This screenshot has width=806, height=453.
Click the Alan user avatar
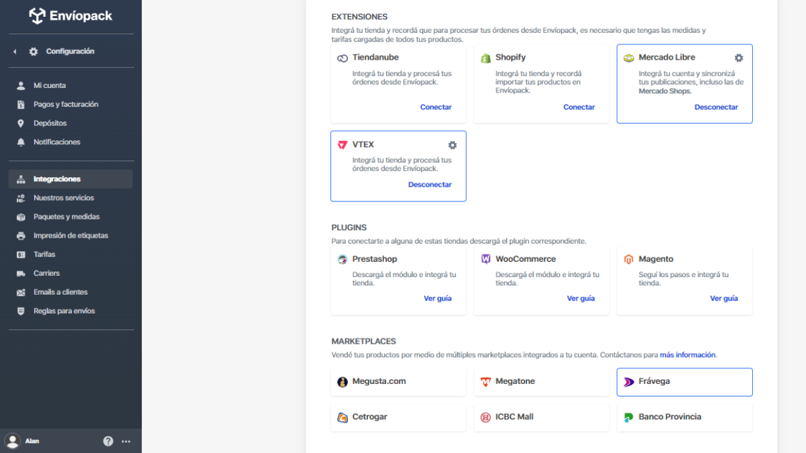pyautogui.click(x=12, y=441)
